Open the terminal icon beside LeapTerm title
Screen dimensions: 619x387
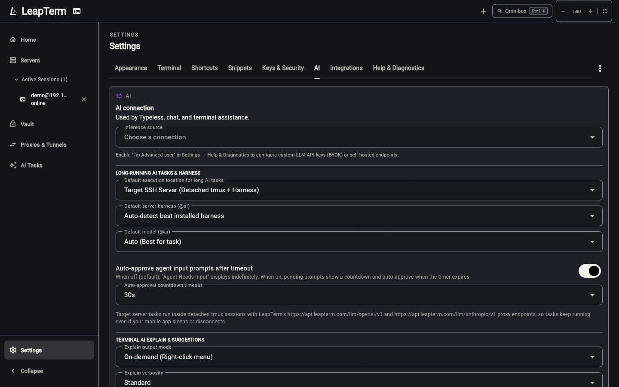pos(77,11)
